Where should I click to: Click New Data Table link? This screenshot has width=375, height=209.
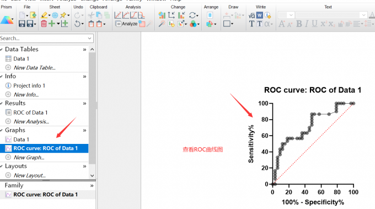pos(34,68)
